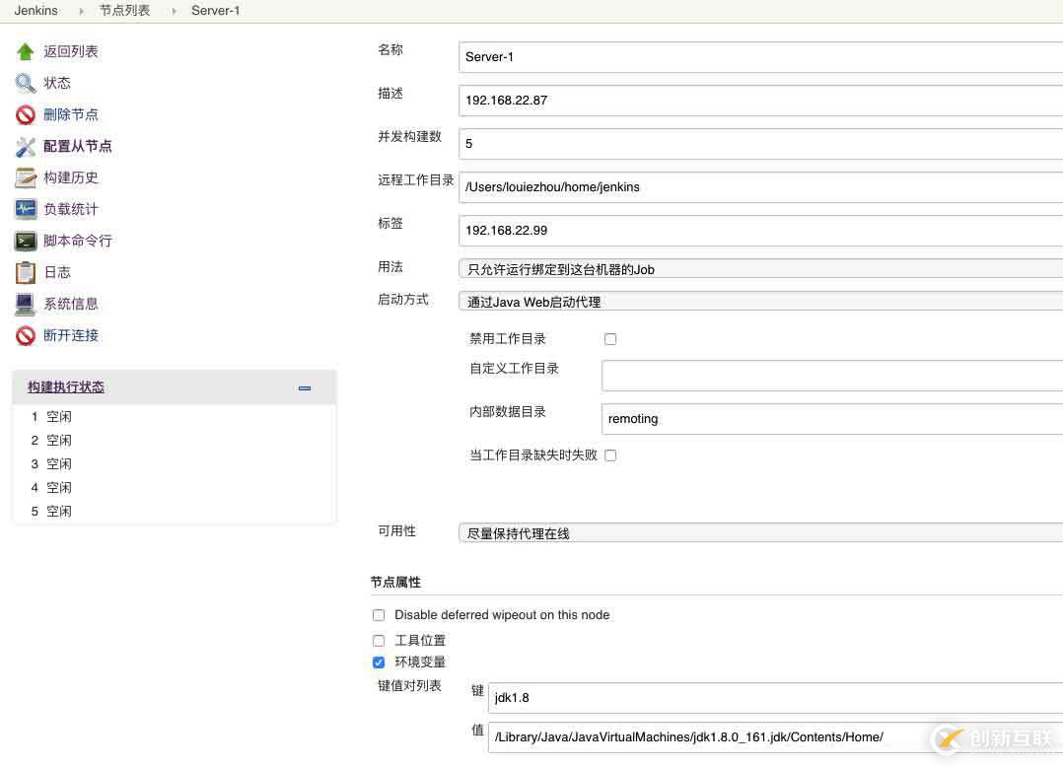Open 日志 sidebar entry
Screen dimensions: 1063x768
click(x=57, y=272)
